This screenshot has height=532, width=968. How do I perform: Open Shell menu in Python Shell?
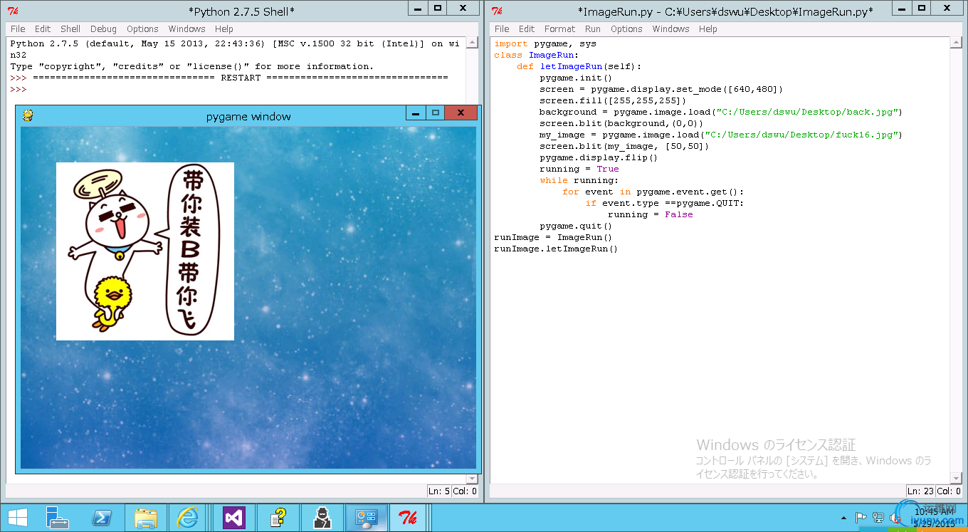tap(70, 29)
